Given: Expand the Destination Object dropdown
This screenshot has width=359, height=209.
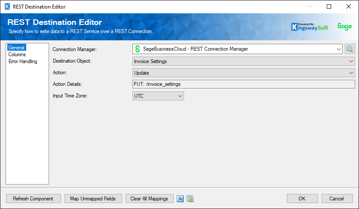Looking at the screenshot, I should [x=244, y=61].
